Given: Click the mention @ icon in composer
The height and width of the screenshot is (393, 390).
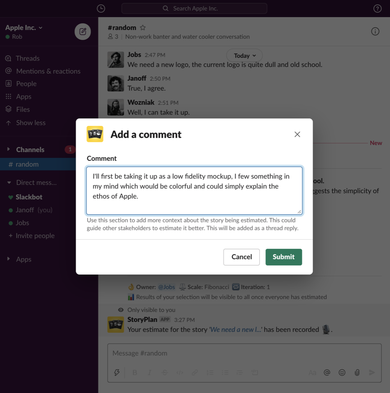Looking at the screenshot, I should click(x=327, y=372).
